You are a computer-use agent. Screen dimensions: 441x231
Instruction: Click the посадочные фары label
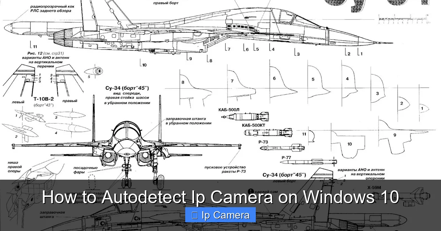point(86,169)
